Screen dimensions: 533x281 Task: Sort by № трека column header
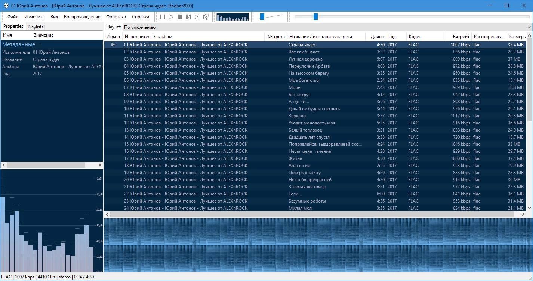(276, 37)
